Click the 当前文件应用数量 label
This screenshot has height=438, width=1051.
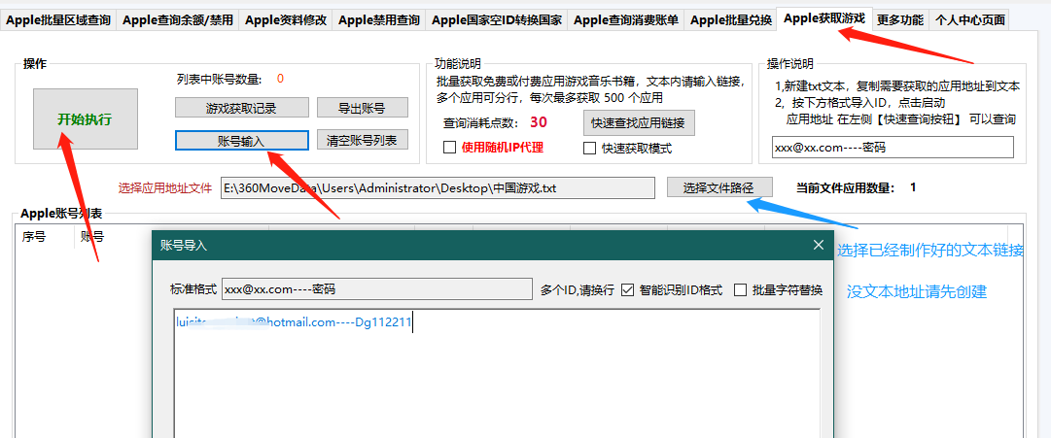click(845, 188)
